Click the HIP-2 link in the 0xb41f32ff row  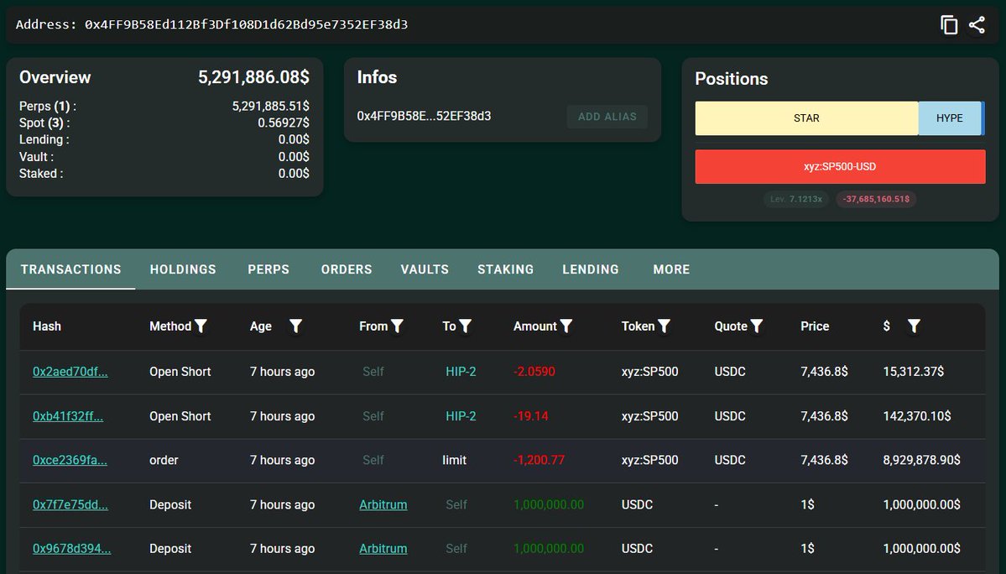[x=461, y=416]
